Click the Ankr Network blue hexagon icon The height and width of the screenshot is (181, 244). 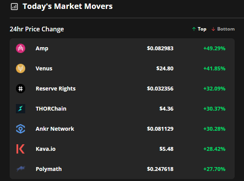(21, 129)
